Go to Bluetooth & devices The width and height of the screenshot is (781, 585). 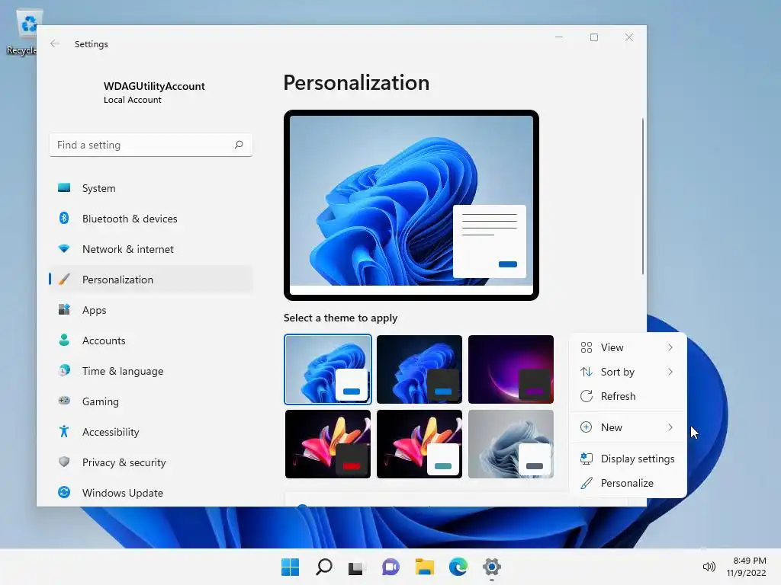point(151,219)
